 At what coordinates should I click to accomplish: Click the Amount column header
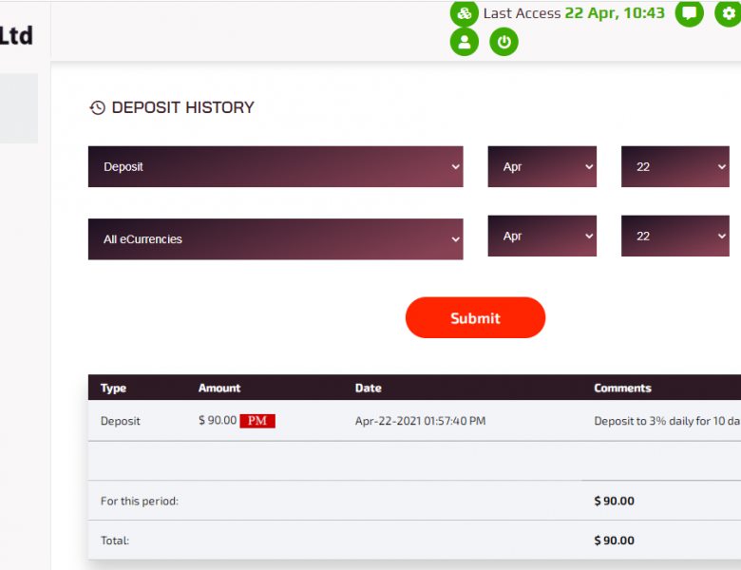point(219,388)
